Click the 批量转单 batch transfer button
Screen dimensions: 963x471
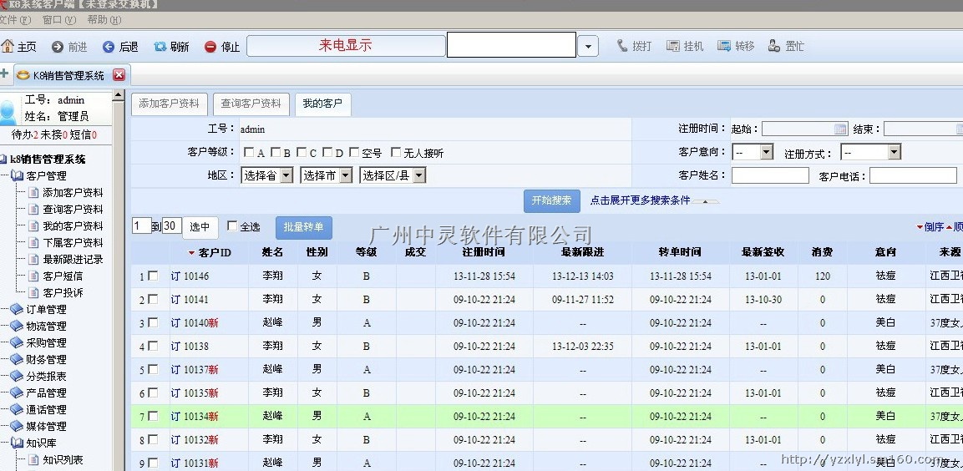tap(303, 227)
